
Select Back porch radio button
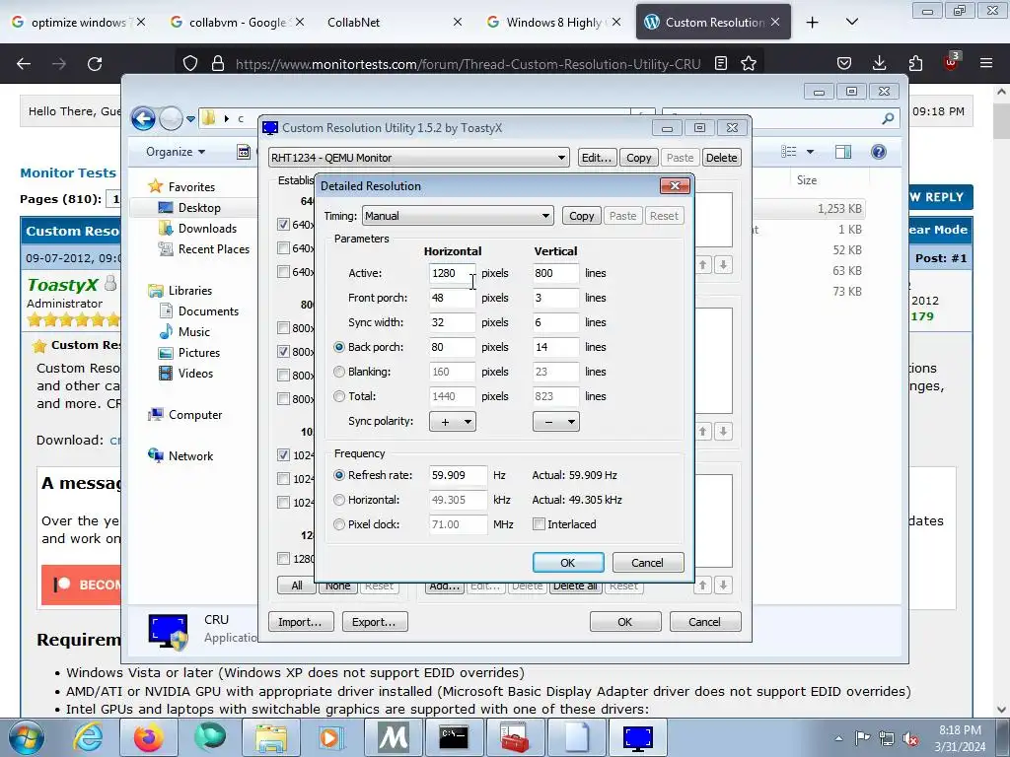click(x=339, y=347)
